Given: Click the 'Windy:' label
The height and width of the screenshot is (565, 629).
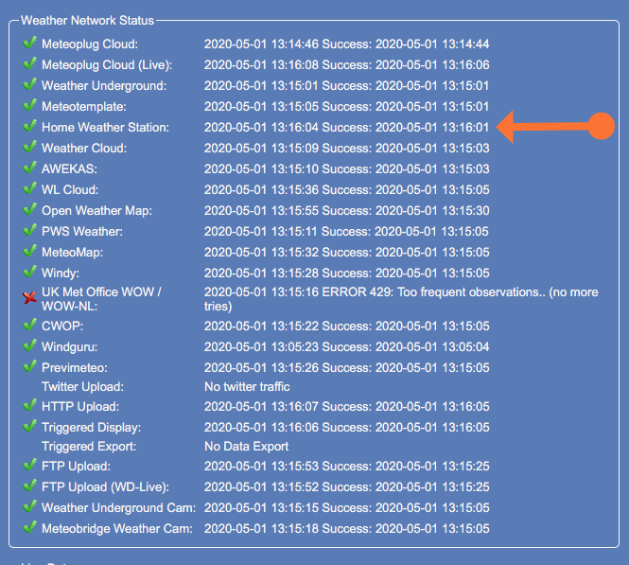Looking at the screenshot, I should 61,274.
